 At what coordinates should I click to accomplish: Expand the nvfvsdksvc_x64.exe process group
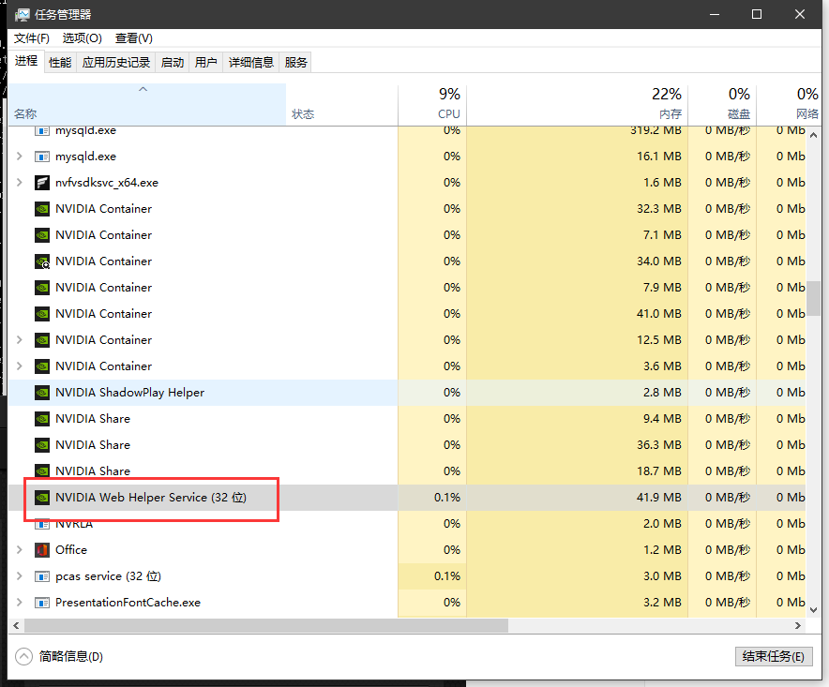click(x=20, y=183)
